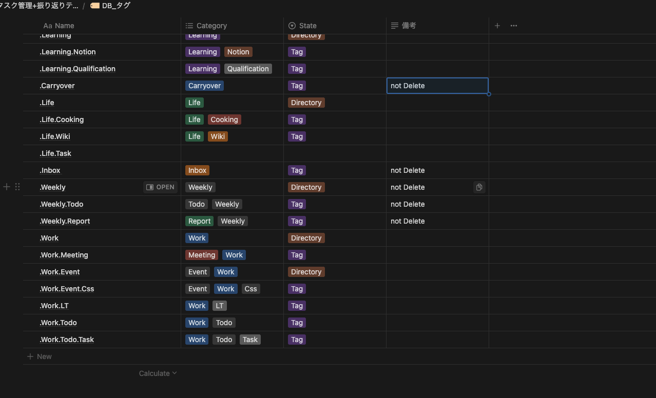Click the .Life.Wiki row name
Viewport: 656px width, 398px height.
(55, 136)
